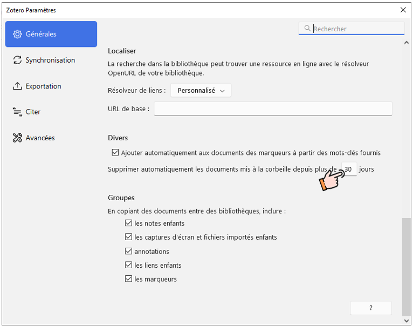Click the sync arrows icon beside Synchronisation
This screenshot has width=413, height=326.
[17, 60]
